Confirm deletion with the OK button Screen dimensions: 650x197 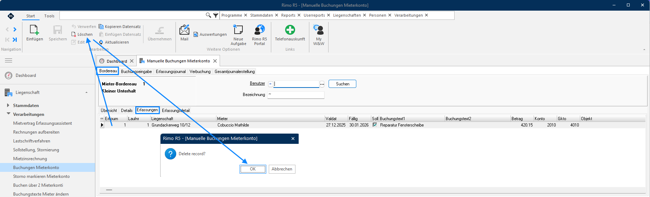pyautogui.click(x=253, y=169)
